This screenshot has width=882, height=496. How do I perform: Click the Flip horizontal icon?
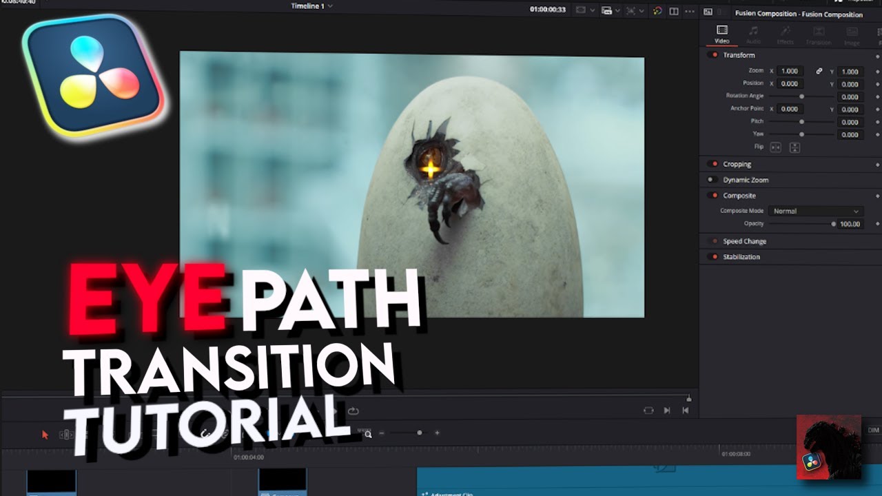pos(776,147)
